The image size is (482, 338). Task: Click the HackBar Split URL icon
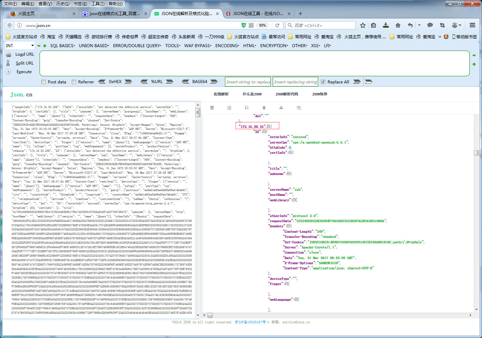click(x=8, y=63)
